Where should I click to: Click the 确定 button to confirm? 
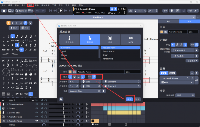(x=129, y=99)
